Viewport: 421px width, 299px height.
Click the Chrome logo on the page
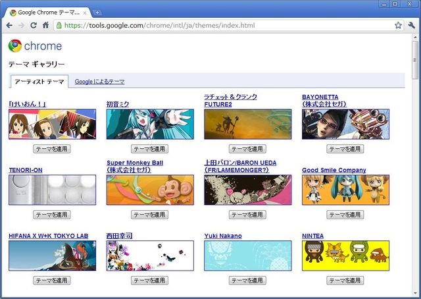click(35, 46)
